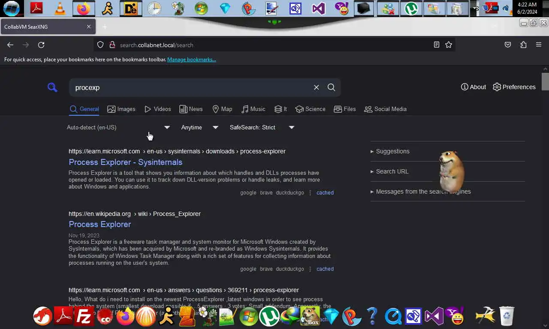The height and width of the screenshot is (329, 549).
Task: Switch to the Images tab
Action: pos(121,109)
